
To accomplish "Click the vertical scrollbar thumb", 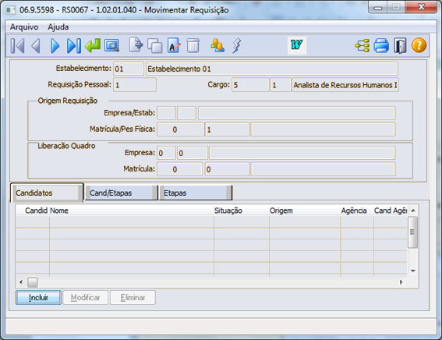I will [x=413, y=232].
